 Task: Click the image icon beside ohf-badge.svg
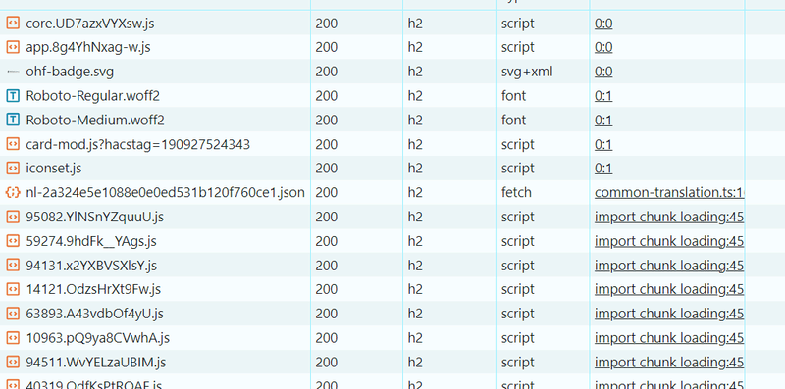pyautogui.click(x=13, y=72)
